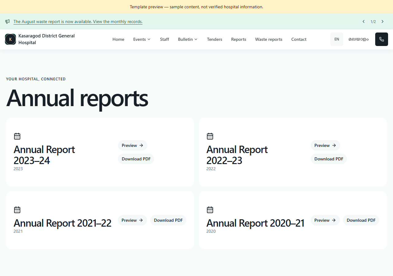Click Kasaragod District General Hospital site title
The width and height of the screenshot is (393, 276).
tap(47, 39)
